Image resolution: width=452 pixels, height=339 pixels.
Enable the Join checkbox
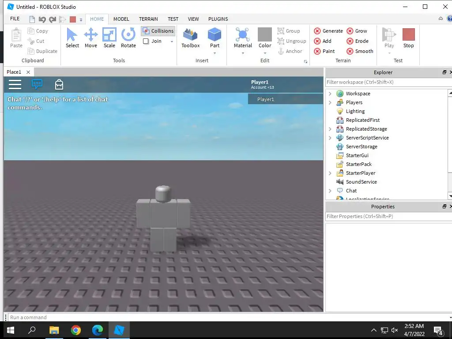146,41
